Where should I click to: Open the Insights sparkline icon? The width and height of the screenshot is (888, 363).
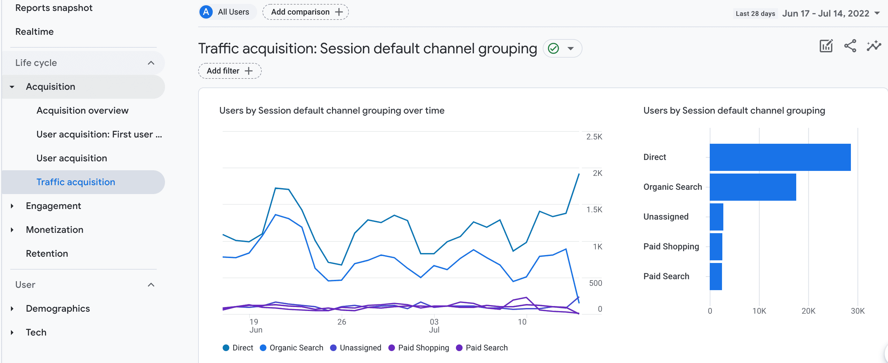click(x=873, y=46)
